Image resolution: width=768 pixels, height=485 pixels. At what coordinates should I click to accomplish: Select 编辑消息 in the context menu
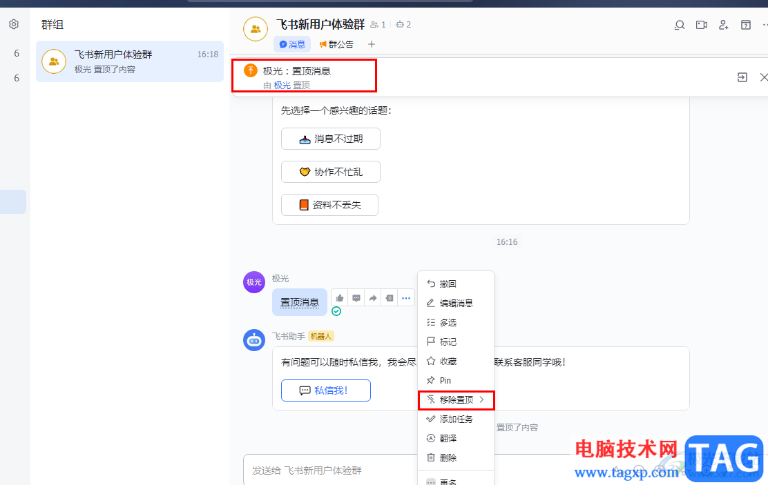pyautogui.click(x=456, y=303)
